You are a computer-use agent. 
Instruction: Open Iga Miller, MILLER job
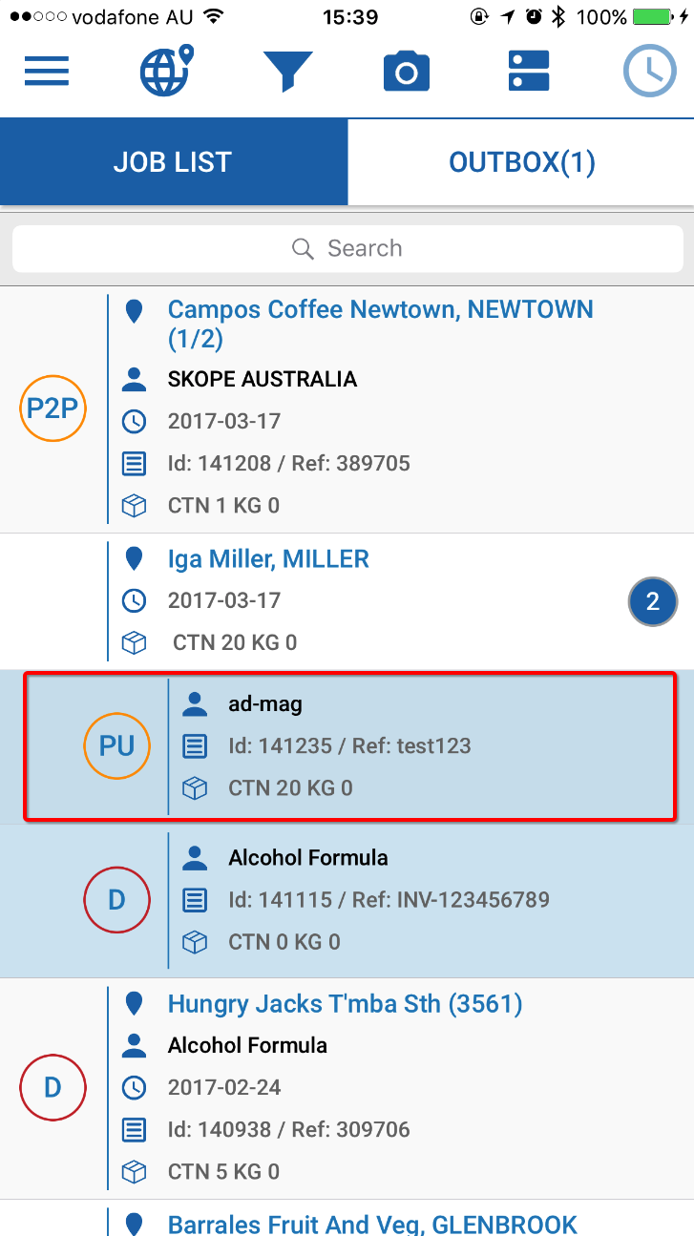click(268, 559)
